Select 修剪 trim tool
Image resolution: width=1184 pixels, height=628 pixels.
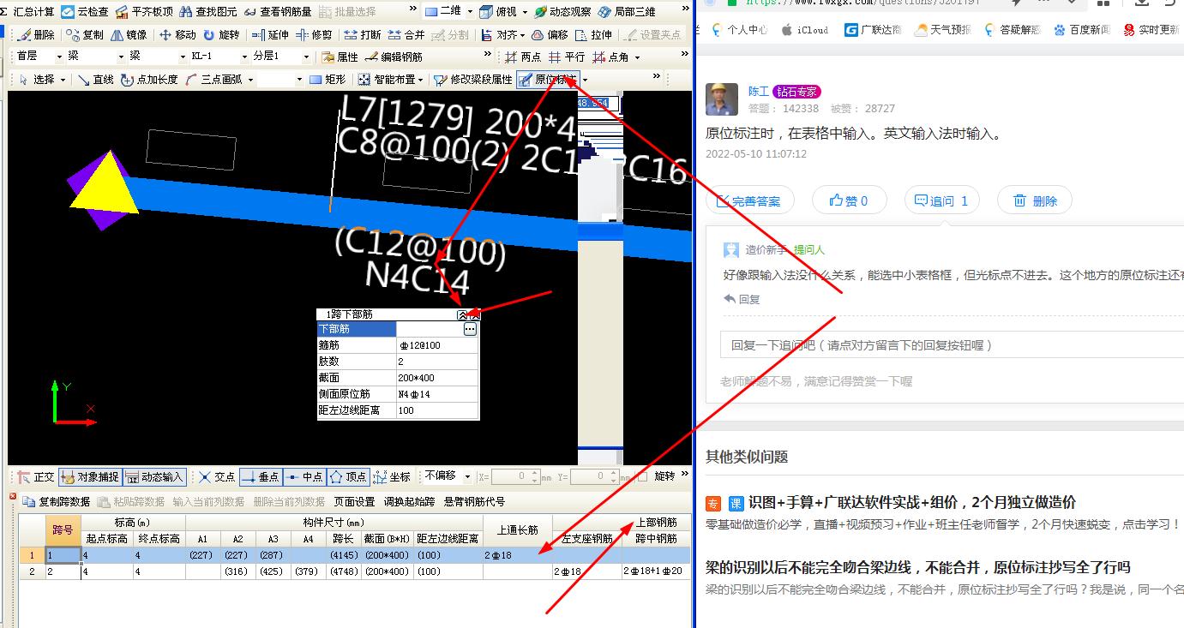[x=314, y=35]
